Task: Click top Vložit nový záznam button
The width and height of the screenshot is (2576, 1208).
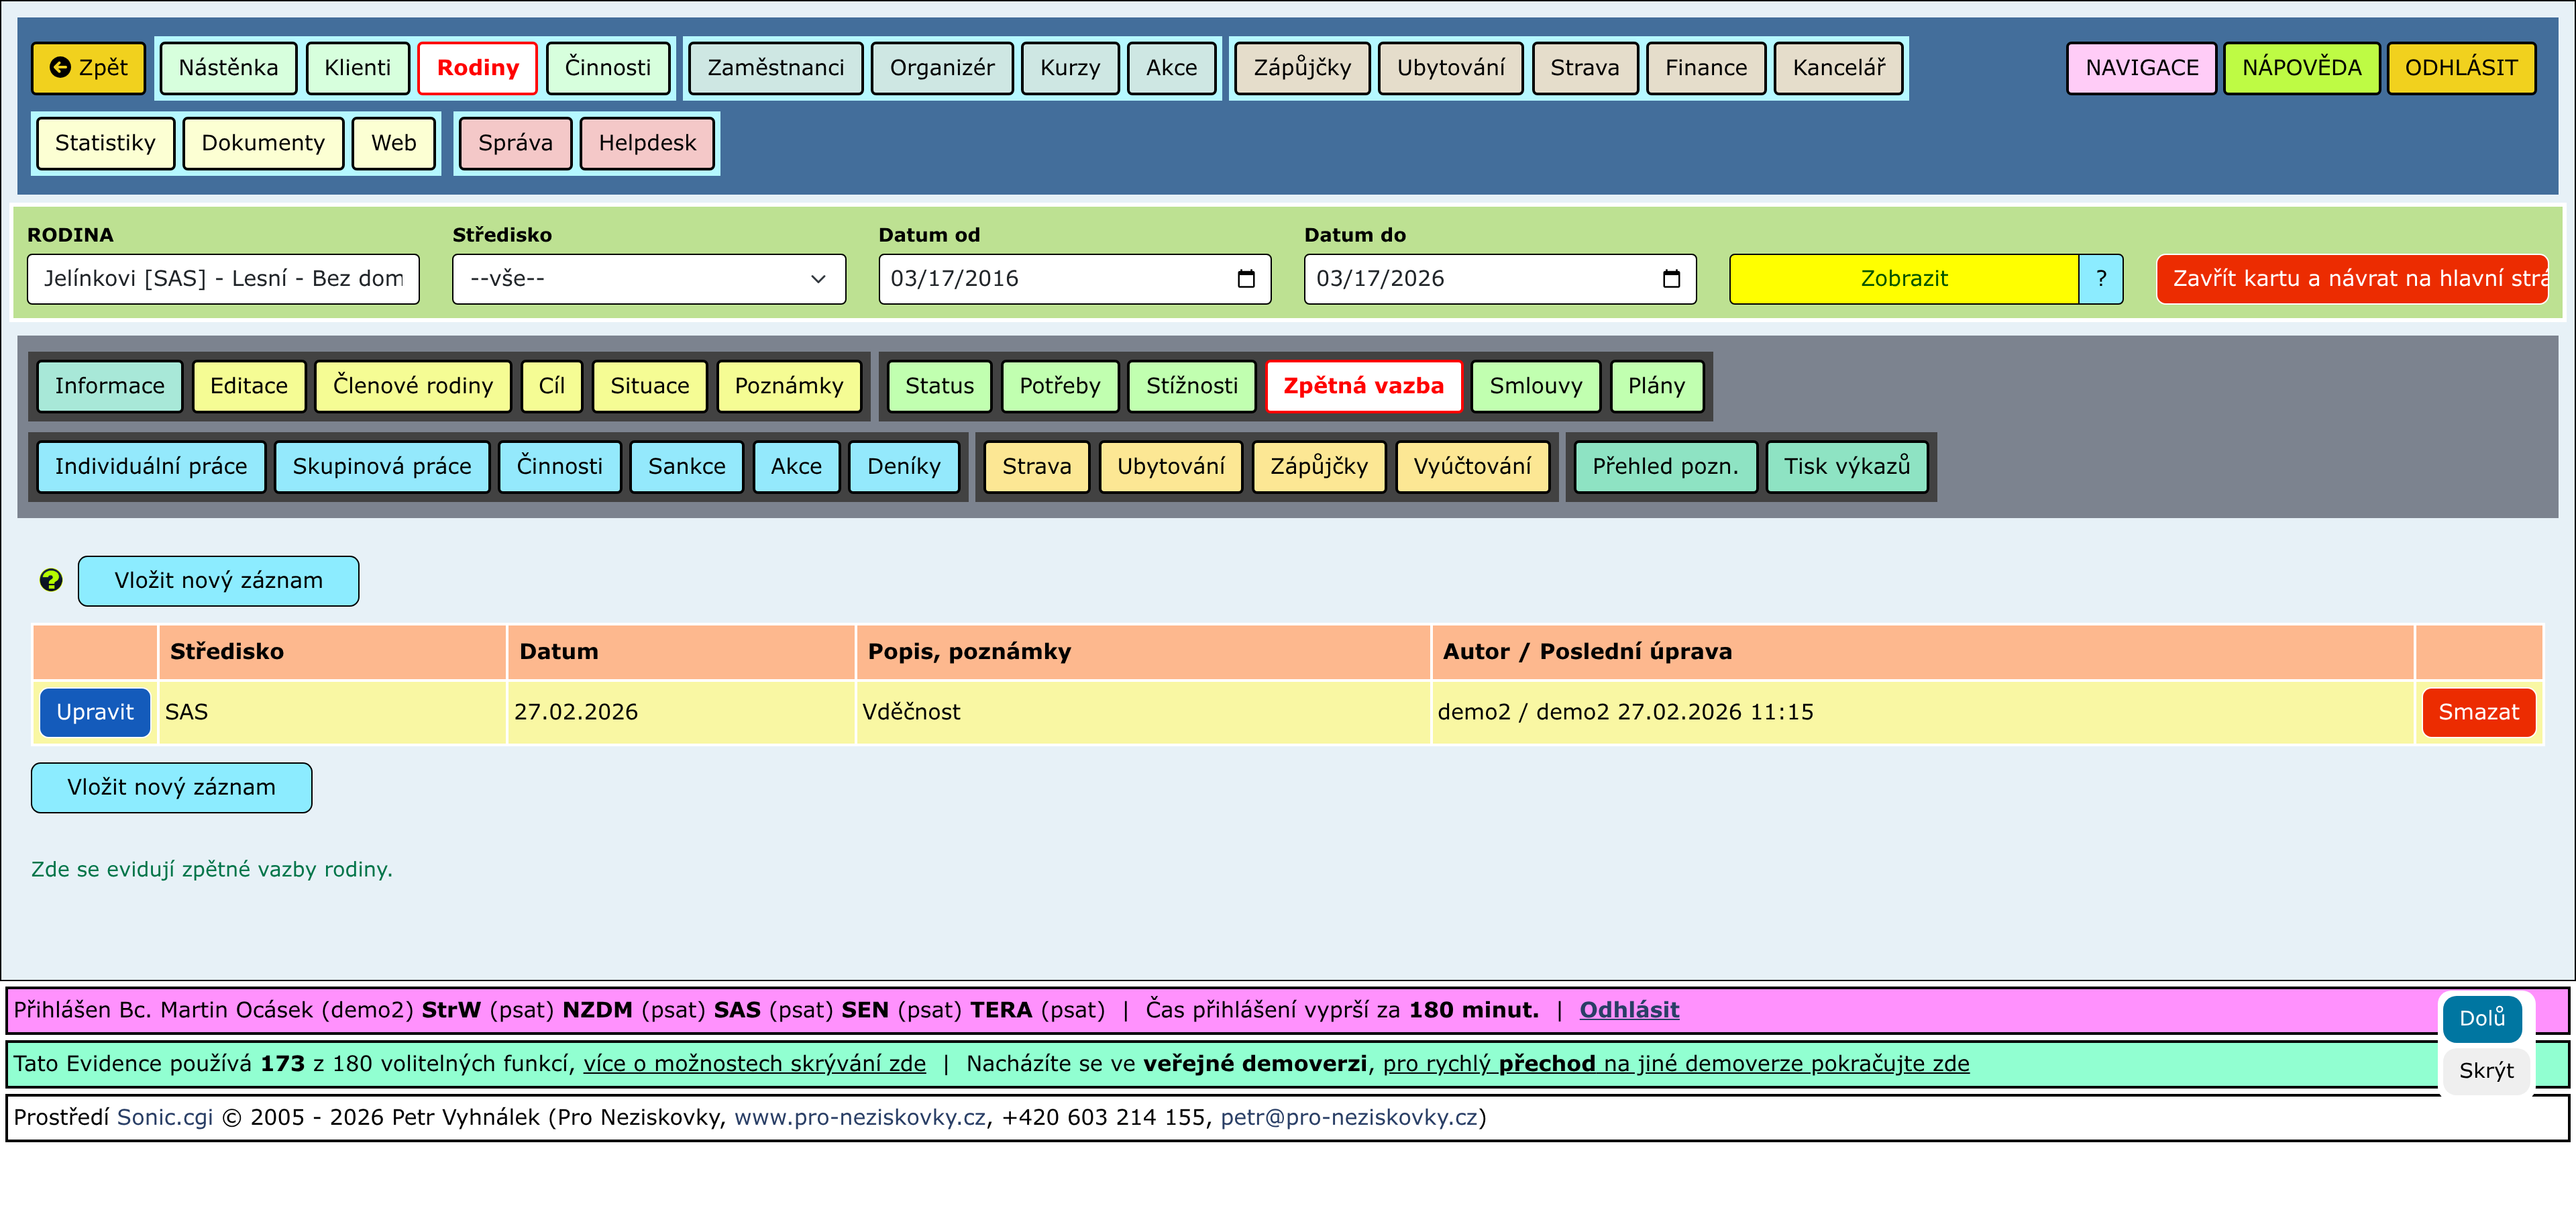Action: 218,581
